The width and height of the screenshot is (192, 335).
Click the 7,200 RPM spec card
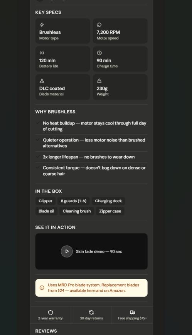[x=120, y=31]
